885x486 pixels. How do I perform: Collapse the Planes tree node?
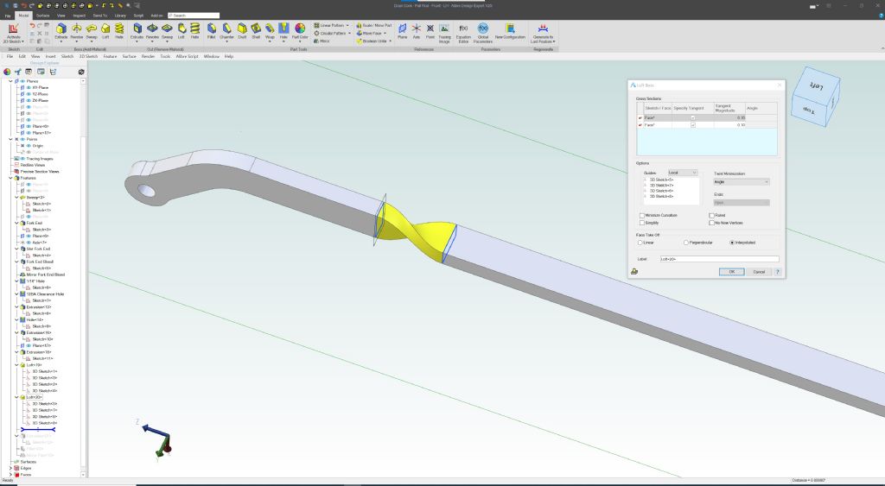[x=10, y=81]
